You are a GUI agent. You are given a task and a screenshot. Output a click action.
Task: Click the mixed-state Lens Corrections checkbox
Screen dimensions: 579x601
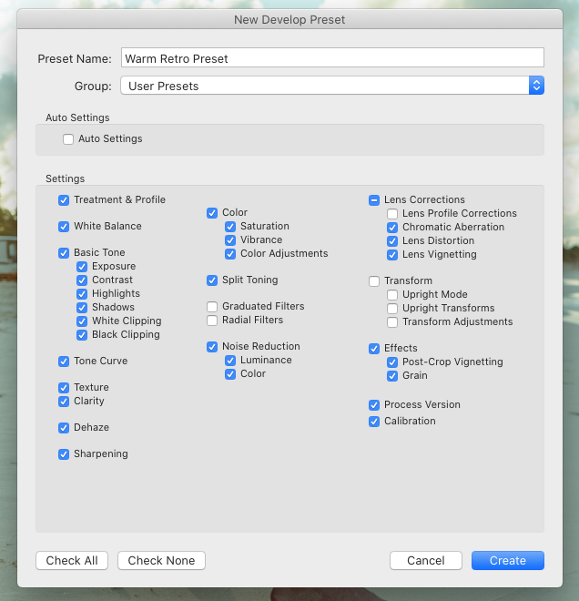pos(374,200)
